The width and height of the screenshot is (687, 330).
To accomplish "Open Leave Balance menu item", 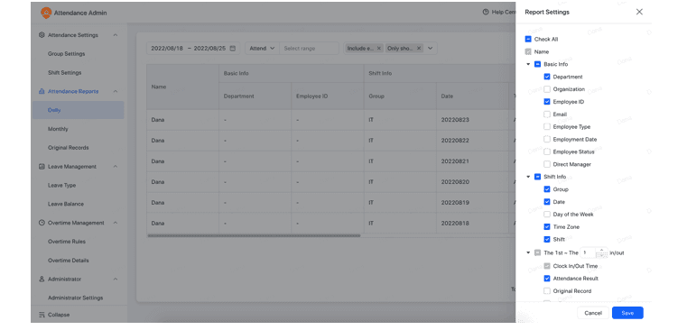I will point(66,204).
